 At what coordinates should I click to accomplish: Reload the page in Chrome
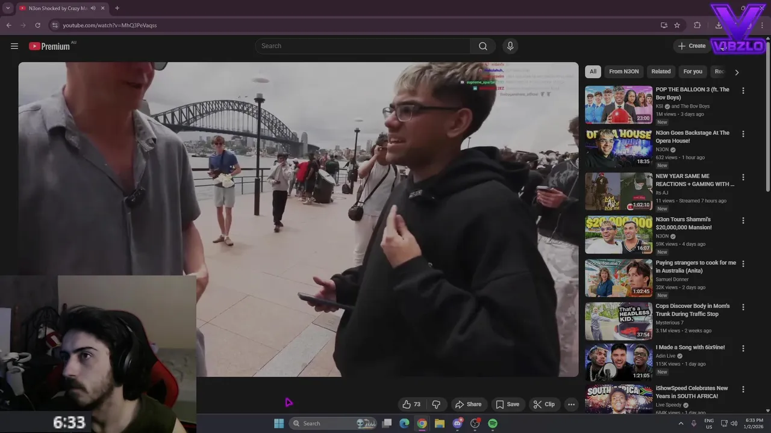click(37, 25)
